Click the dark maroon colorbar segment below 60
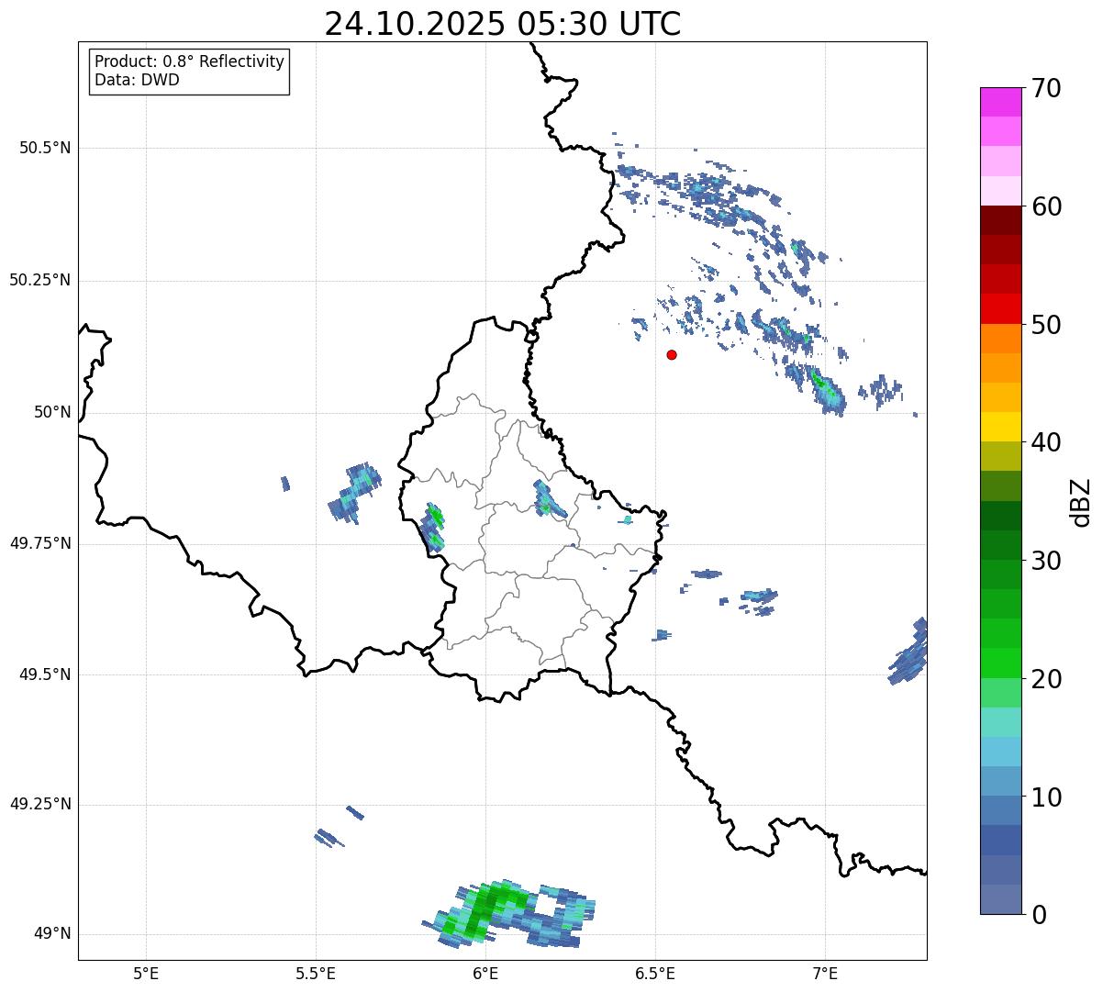 coord(1000,220)
